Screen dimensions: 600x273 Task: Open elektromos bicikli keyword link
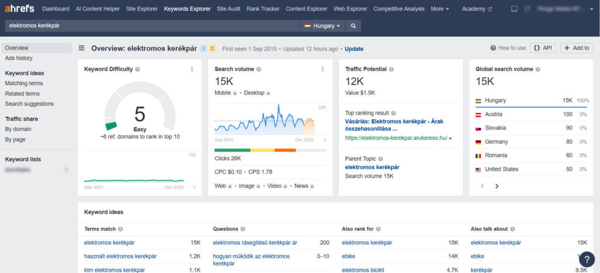[x=363, y=270]
